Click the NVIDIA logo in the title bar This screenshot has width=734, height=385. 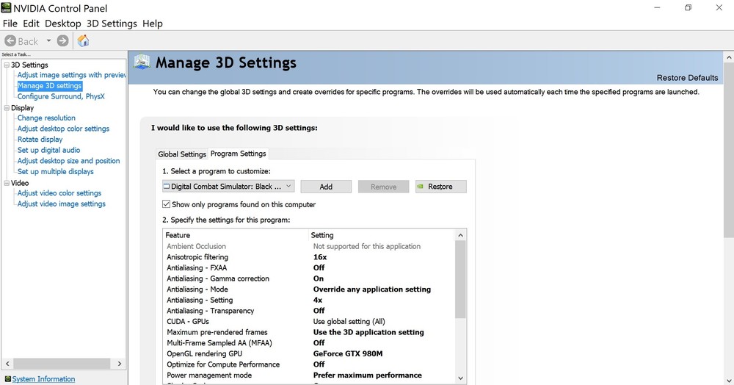tap(7, 8)
